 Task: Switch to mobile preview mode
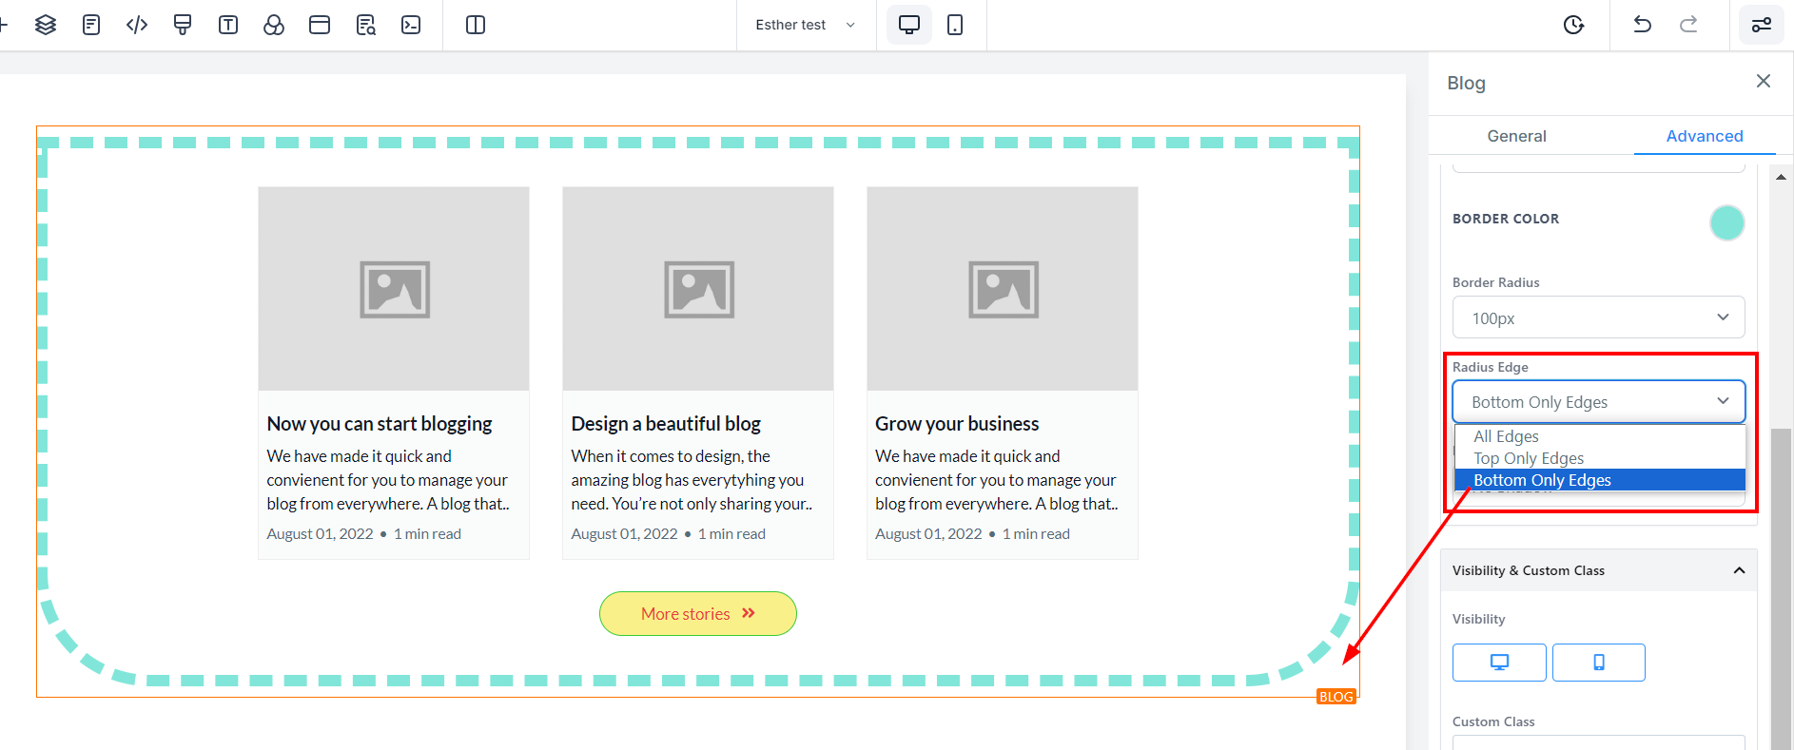955,25
